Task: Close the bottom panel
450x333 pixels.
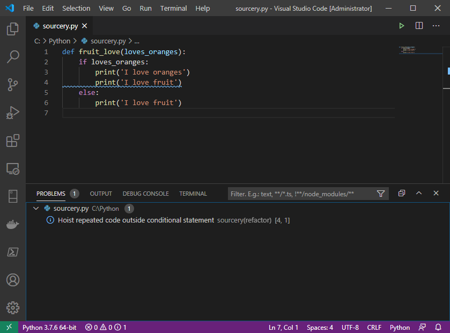Action: point(436,194)
